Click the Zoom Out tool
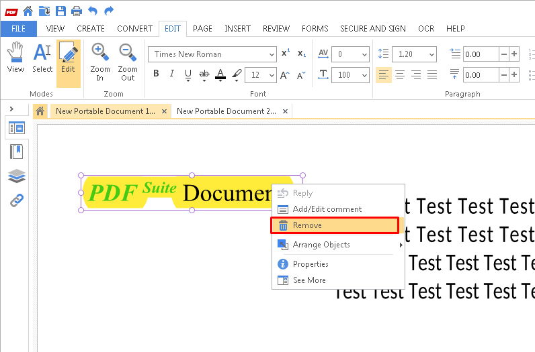This screenshot has height=352, width=535. pyautogui.click(x=128, y=62)
